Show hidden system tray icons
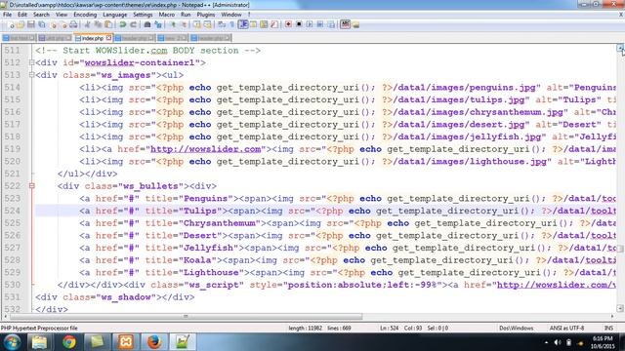 [546, 342]
